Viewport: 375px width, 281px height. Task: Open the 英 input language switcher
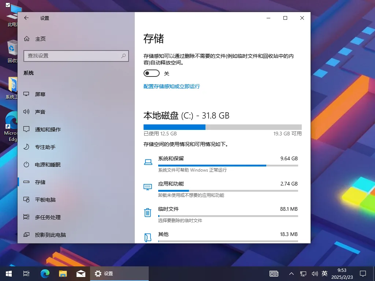(324, 273)
